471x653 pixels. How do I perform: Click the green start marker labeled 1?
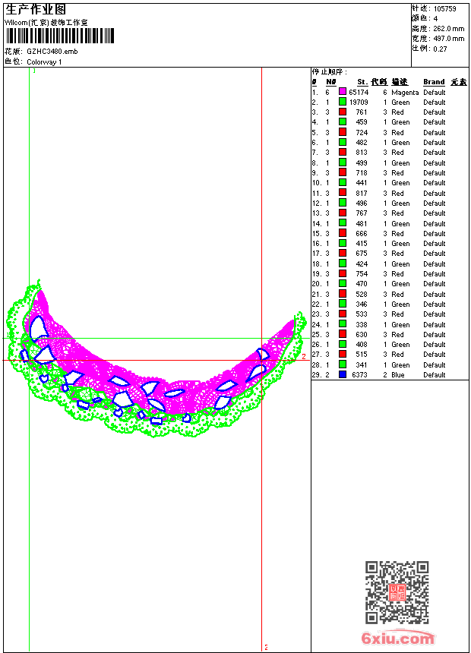click(33, 71)
